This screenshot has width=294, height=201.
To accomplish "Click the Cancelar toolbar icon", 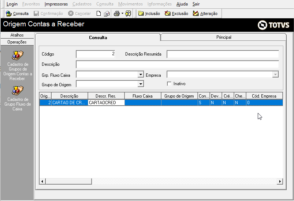I will coord(71,14).
